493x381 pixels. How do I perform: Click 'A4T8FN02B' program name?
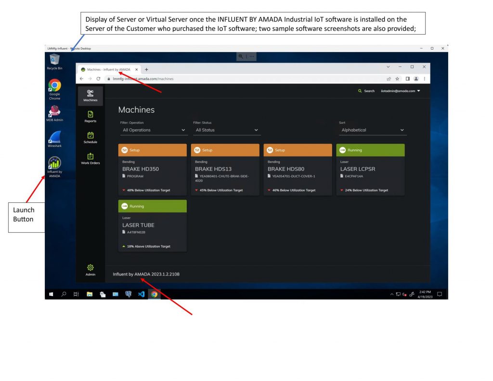(x=136, y=232)
